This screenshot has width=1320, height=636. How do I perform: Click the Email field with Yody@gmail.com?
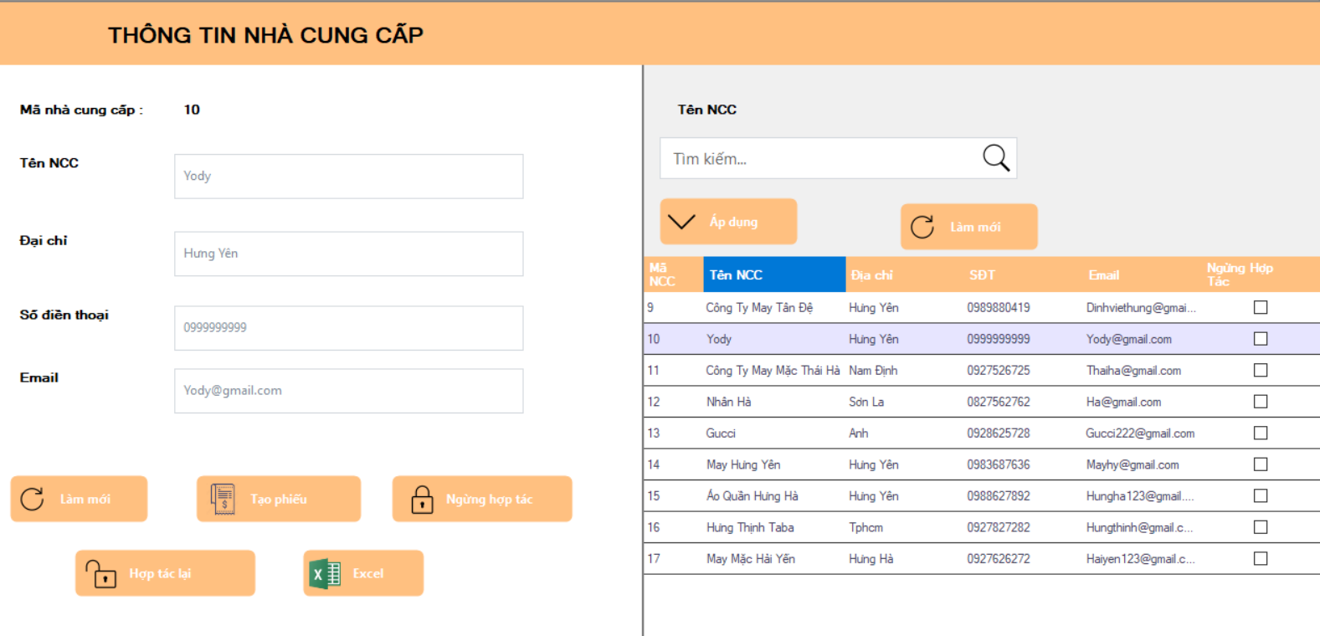click(x=348, y=391)
